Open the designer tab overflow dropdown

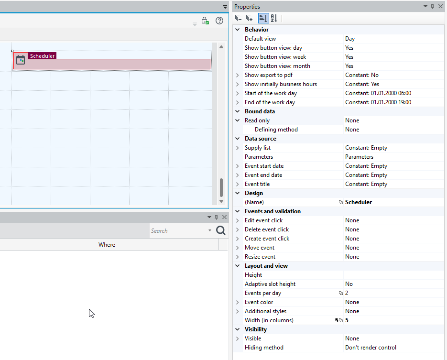tap(225, 7)
